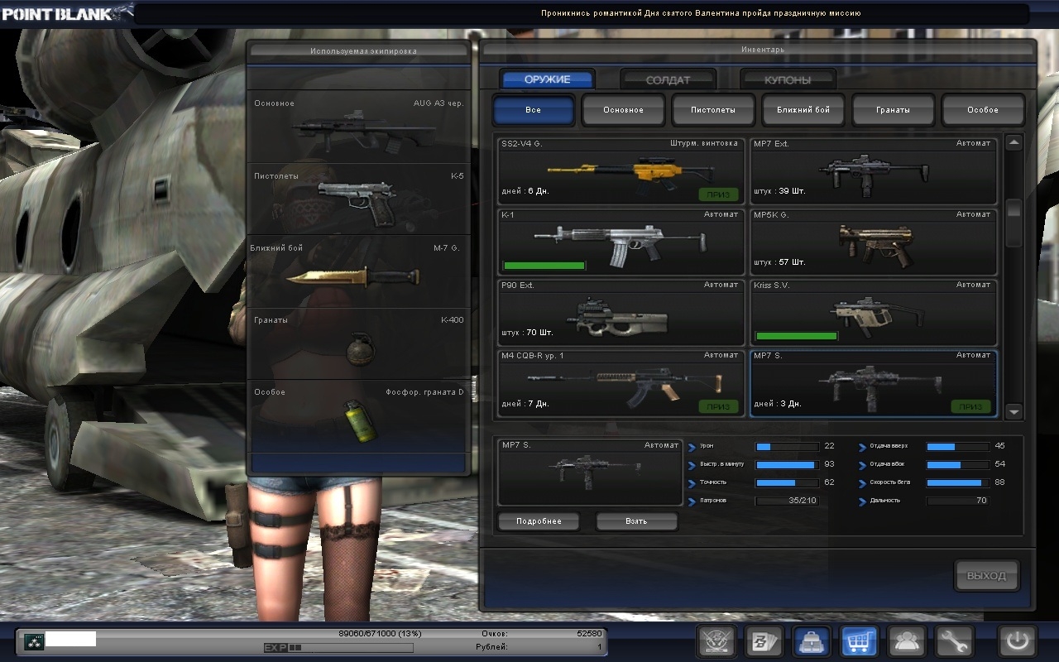Filter weapons by Все
Screen dimensions: 1059x662
click(x=534, y=110)
